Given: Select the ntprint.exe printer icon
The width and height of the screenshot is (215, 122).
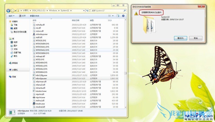Looking at the screenshot, I should point(34,97).
